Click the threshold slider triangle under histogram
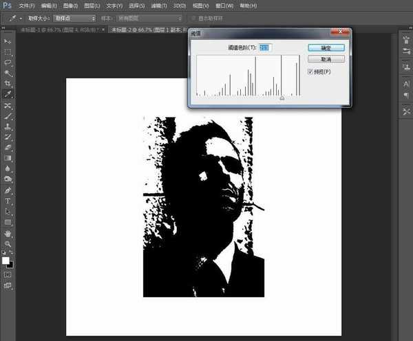413x341 pixels. coord(281,99)
